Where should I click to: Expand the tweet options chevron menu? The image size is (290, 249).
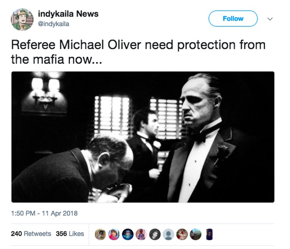[x=270, y=19]
